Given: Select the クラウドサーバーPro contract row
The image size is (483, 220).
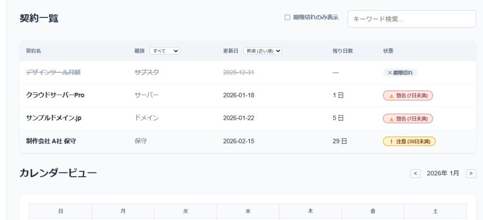Looking at the screenshot, I should [x=55, y=95].
